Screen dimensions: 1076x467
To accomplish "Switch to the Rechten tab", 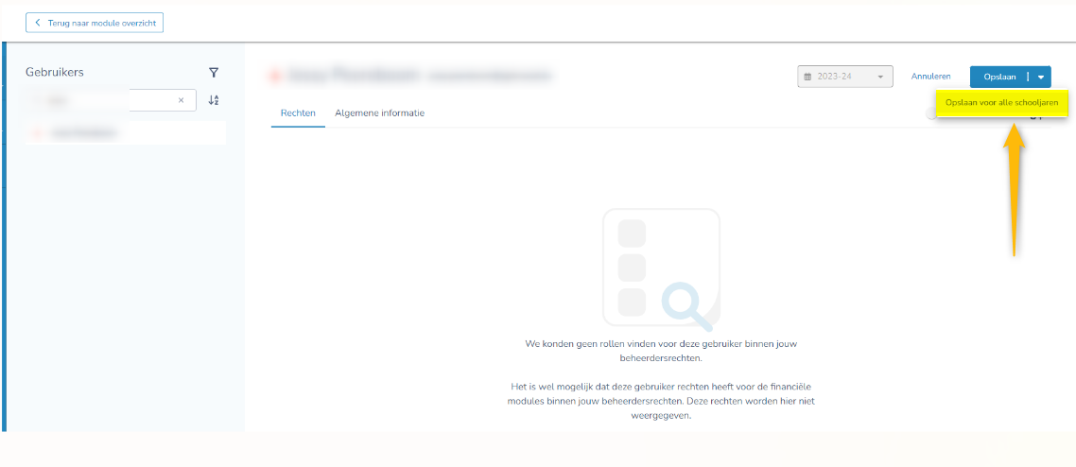I will 298,113.
